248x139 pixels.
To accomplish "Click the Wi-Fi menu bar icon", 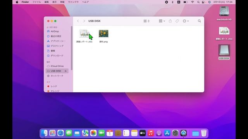I will click(x=193, y=2).
